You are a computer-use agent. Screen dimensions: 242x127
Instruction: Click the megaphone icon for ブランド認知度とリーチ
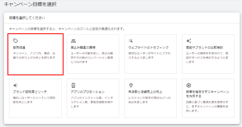(x=16, y=85)
